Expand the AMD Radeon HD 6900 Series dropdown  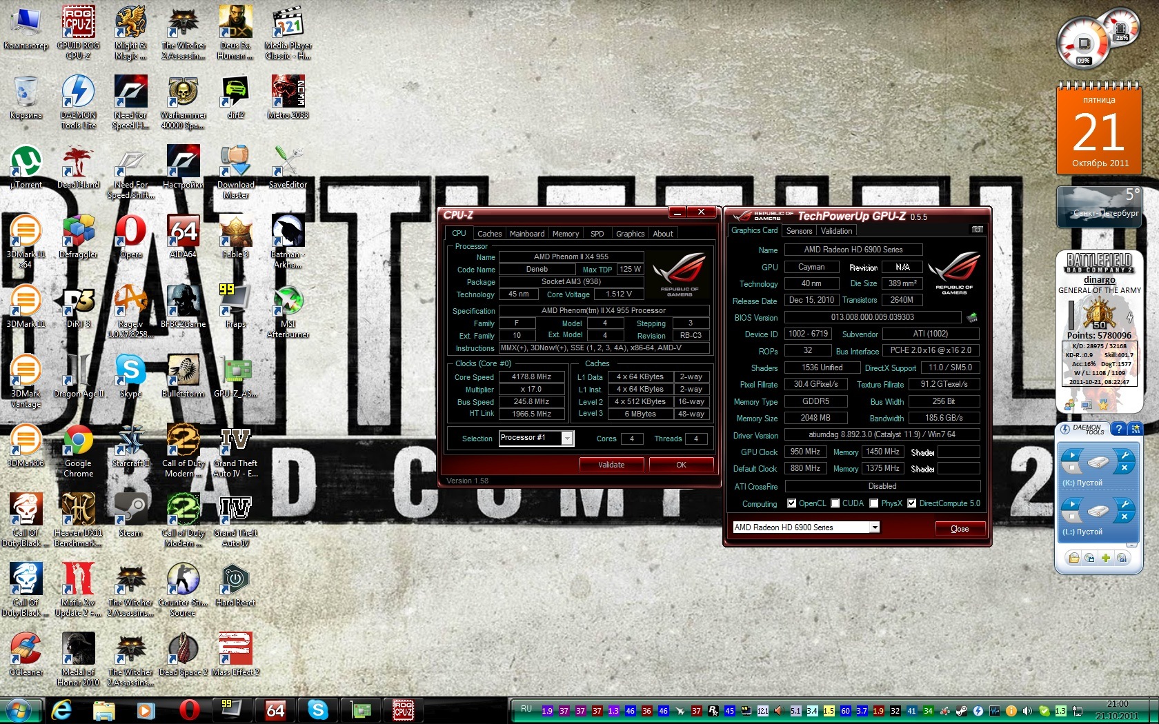coord(875,527)
